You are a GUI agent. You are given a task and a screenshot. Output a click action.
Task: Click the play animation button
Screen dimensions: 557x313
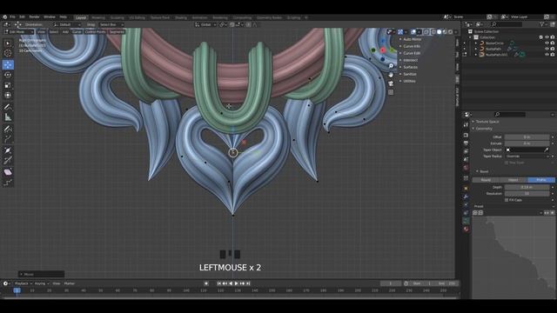click(236, 283)
